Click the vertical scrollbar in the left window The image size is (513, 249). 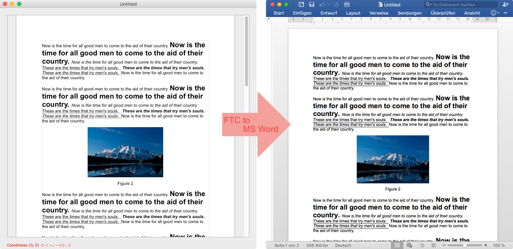247,52
